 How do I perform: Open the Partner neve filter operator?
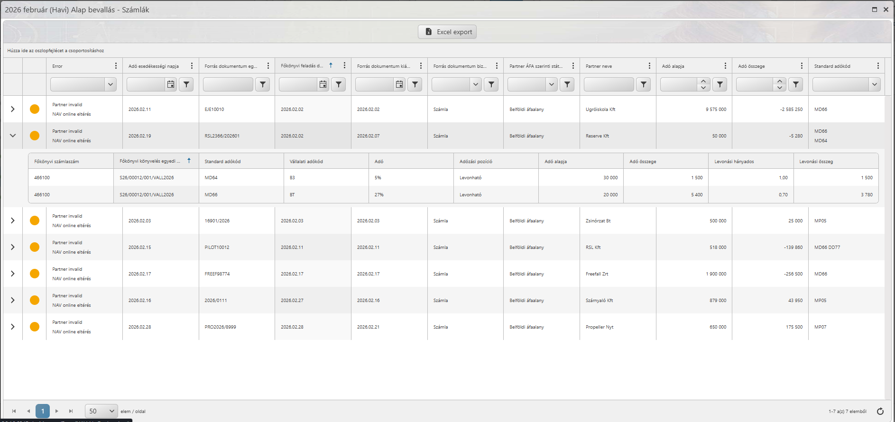(644, 84)
